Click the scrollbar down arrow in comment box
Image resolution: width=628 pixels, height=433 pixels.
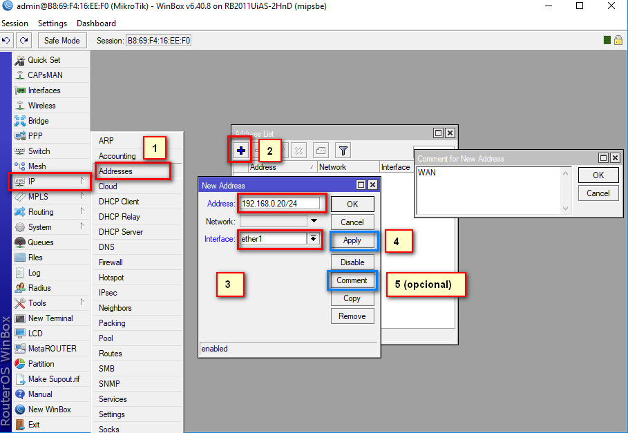[566, 208]
